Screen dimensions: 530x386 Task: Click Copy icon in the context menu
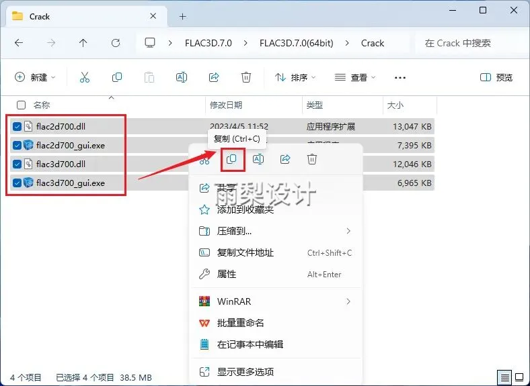[x=231, y=159]
